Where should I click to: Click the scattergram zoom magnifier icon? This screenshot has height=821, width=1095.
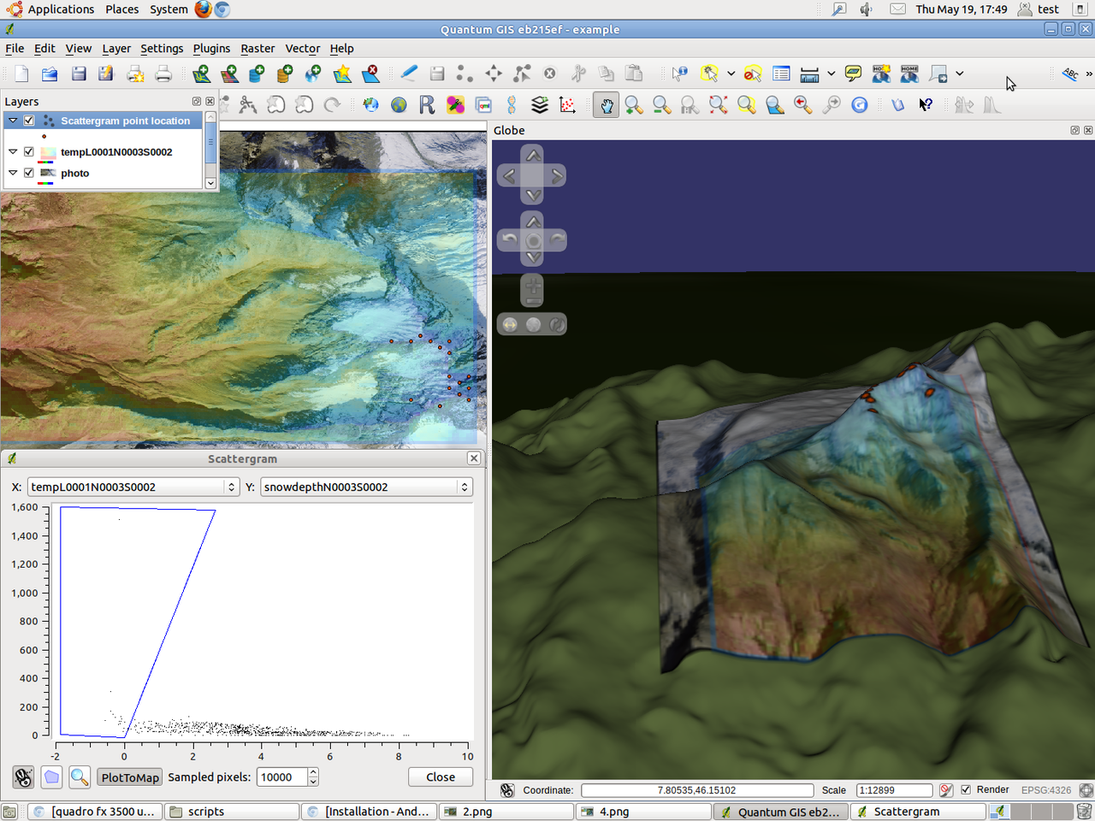point(80,777)
